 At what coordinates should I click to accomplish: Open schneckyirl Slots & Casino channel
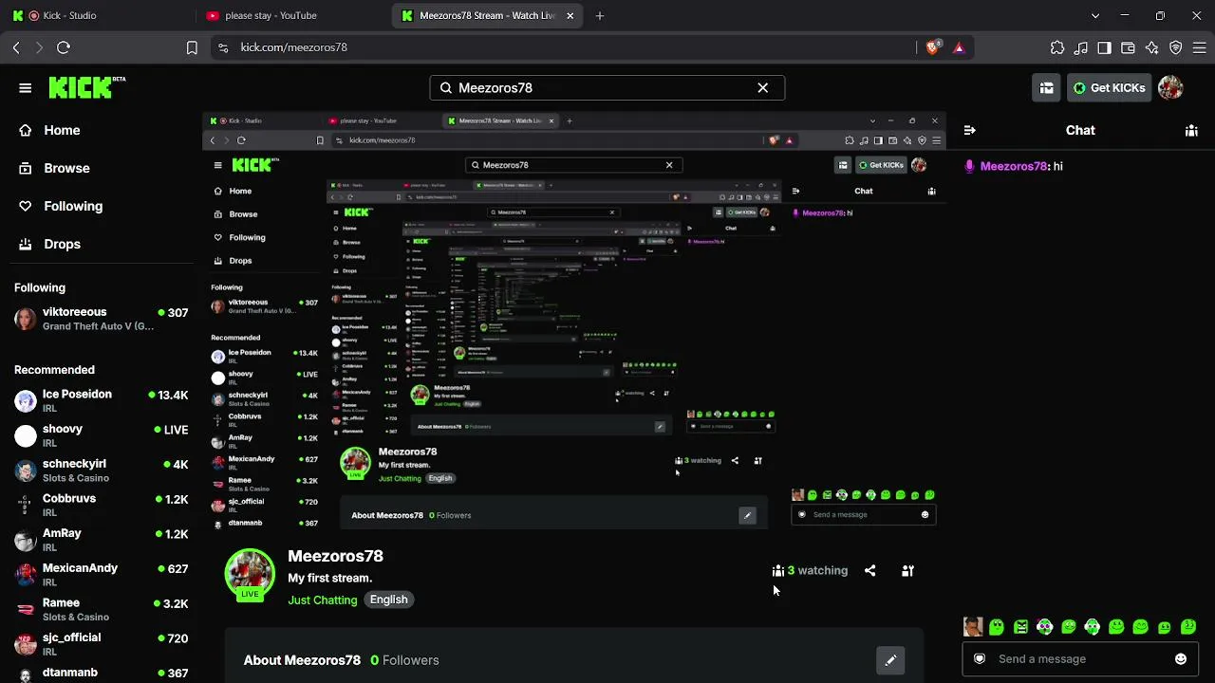[x=101, y=471]
